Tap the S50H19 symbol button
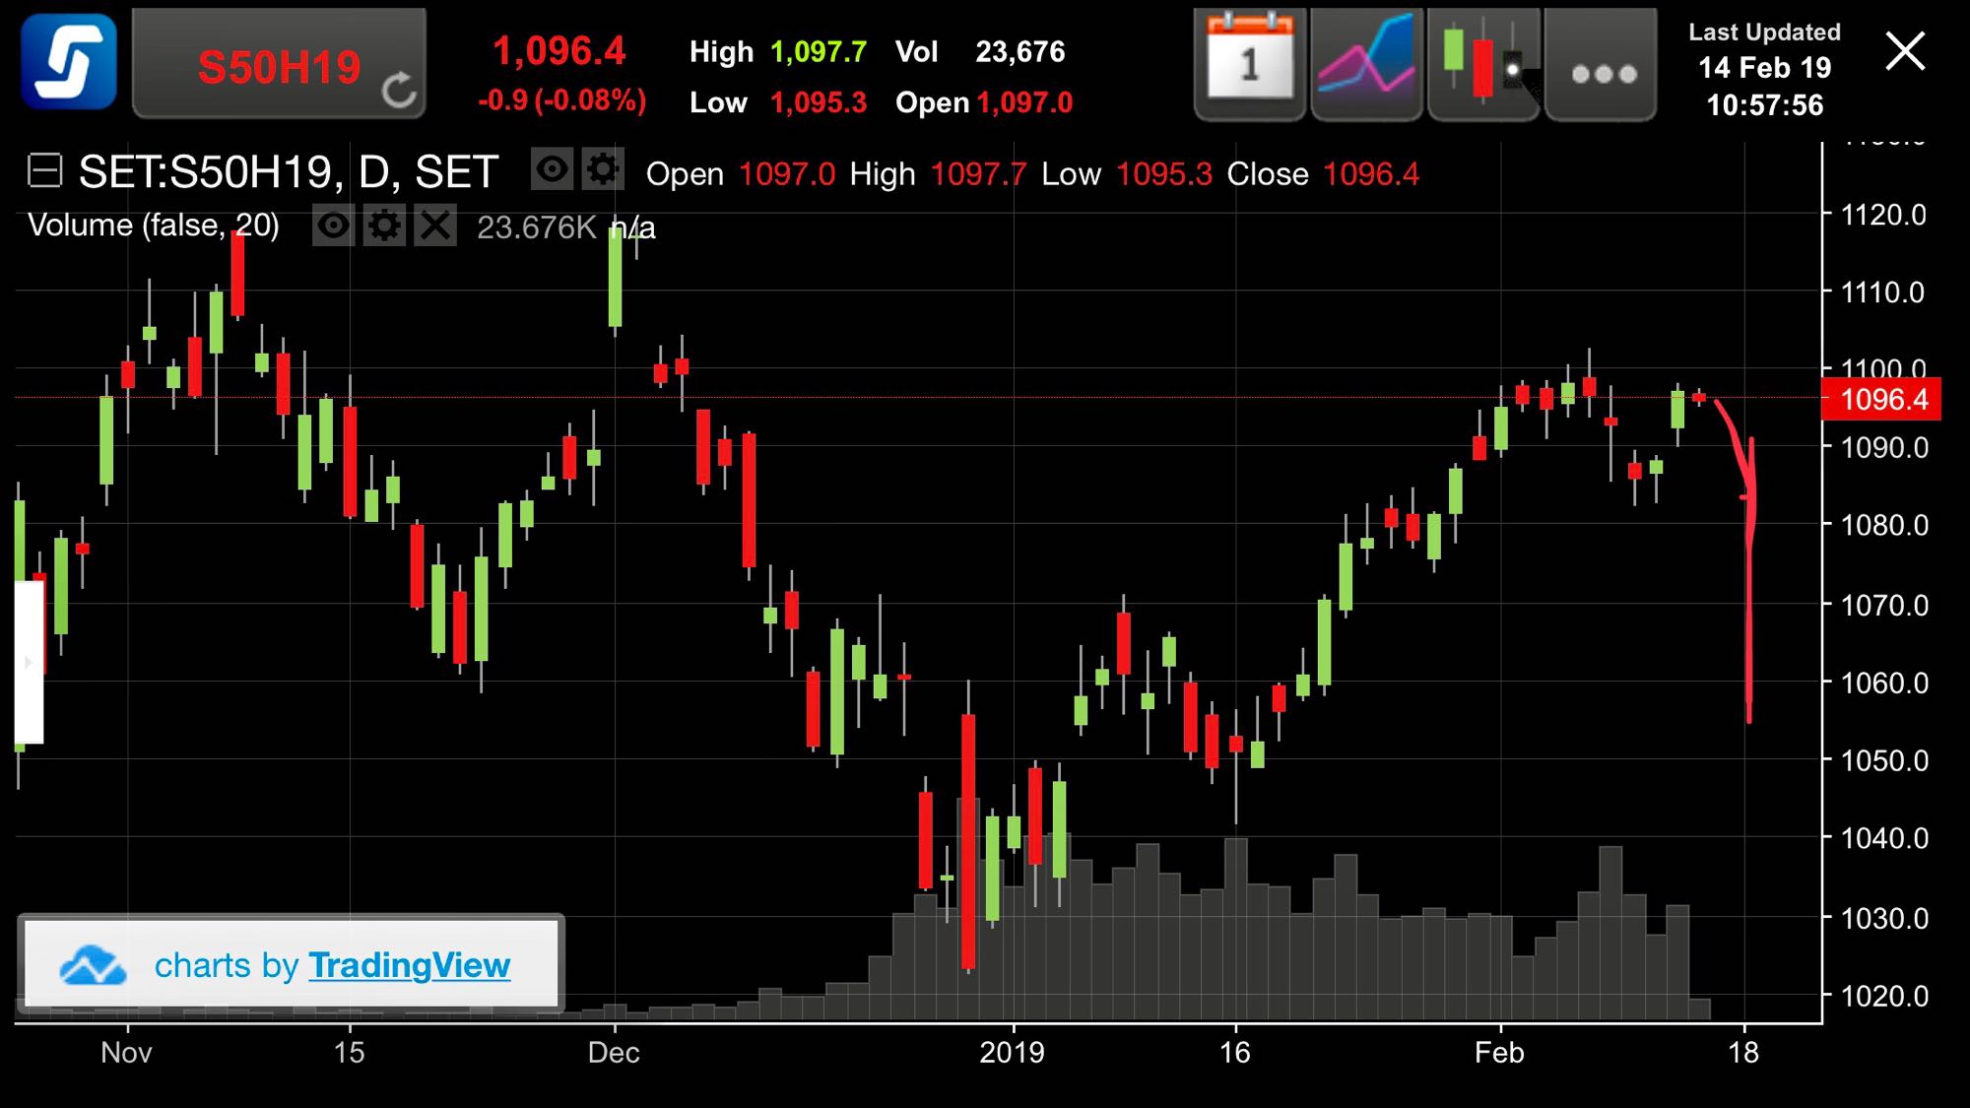The height and width of the screenshot is (1108, 1970). click(x=279, y=67)
